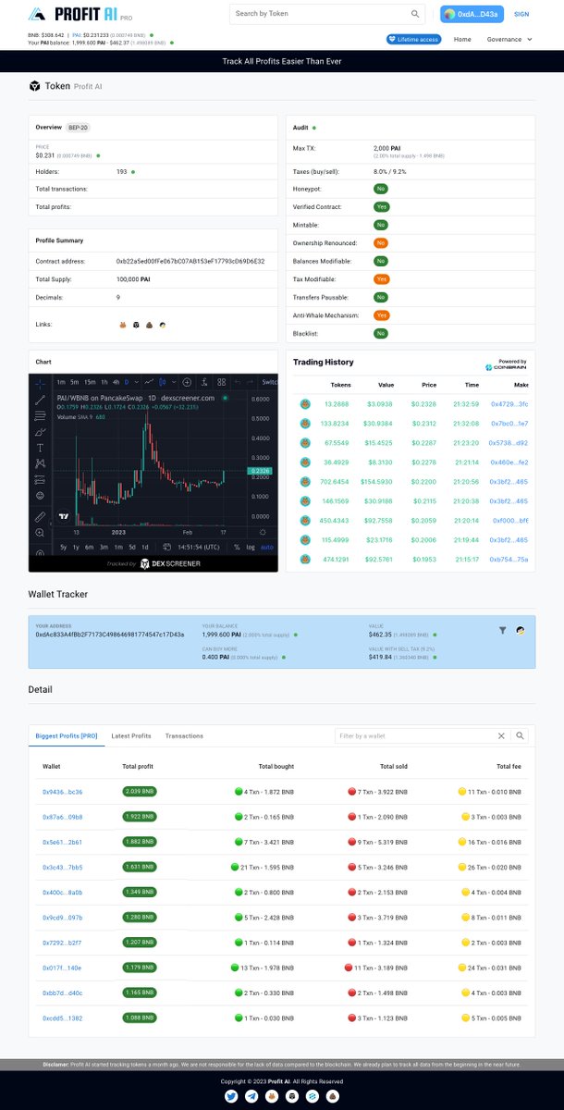Select the patterns tool in chart sidebar
This screenshot has height=1110, width=564.
point(40,463)
